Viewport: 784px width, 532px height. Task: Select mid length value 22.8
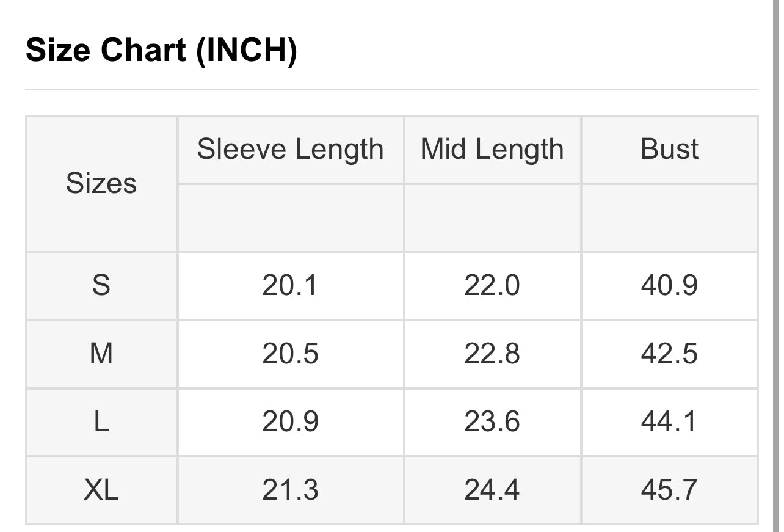(492, 354)
